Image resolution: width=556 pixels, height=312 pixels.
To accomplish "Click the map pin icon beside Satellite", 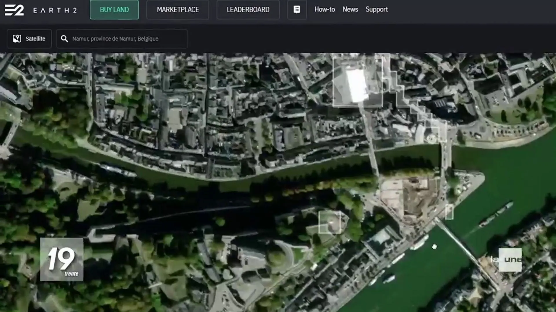I will click(17, 39).
